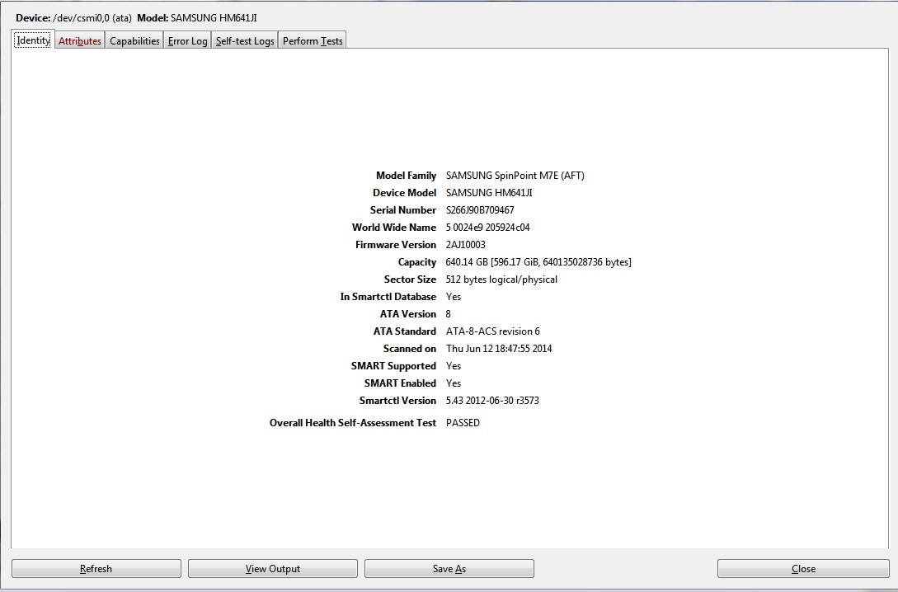Switch to the Error Log tab

pos(187,40)
